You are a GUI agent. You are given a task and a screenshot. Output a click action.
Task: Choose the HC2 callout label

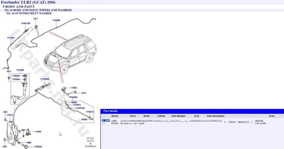[84, 93]
